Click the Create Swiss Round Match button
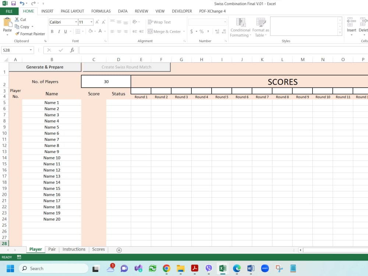 (127, 67)
